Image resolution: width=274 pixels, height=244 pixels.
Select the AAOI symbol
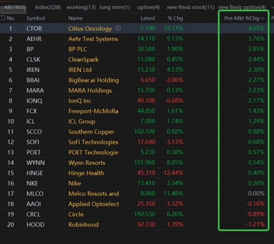pyautogui.click(x=34, y=204)
